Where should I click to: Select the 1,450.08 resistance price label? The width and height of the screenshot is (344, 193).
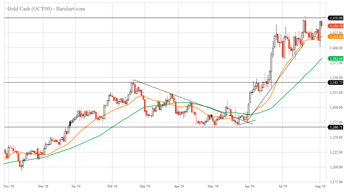335,18
